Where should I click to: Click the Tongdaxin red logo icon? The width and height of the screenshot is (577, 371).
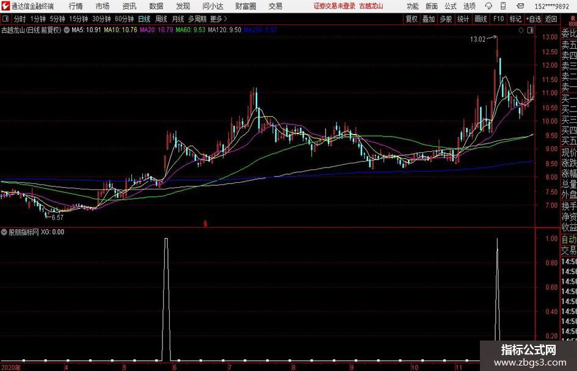pyautogui.click(x=5, y=6)
